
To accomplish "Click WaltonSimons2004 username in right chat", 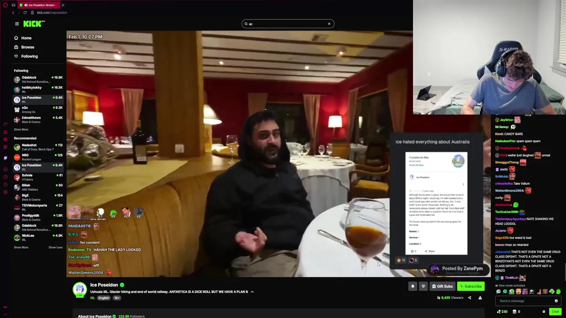I will 509,191.
